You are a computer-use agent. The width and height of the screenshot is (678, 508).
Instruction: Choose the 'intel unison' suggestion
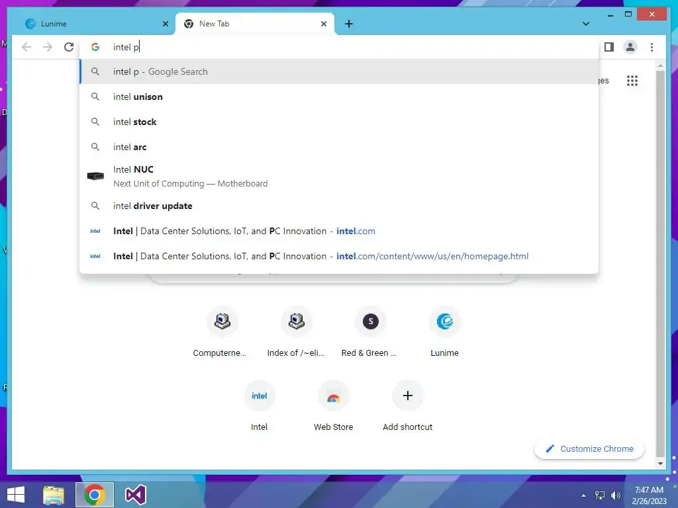(339, 97)
